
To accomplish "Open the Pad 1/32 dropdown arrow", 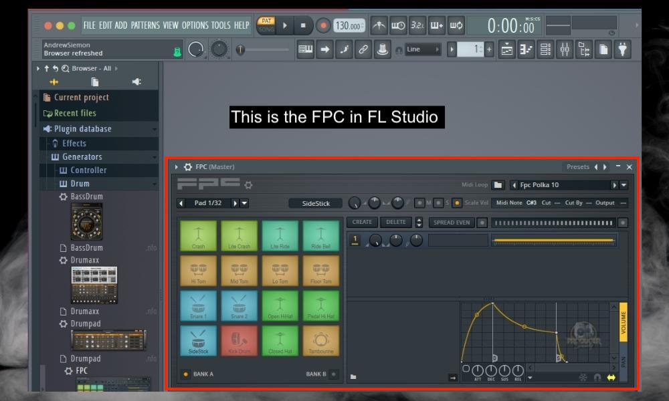I will click(x=244, y=203).
